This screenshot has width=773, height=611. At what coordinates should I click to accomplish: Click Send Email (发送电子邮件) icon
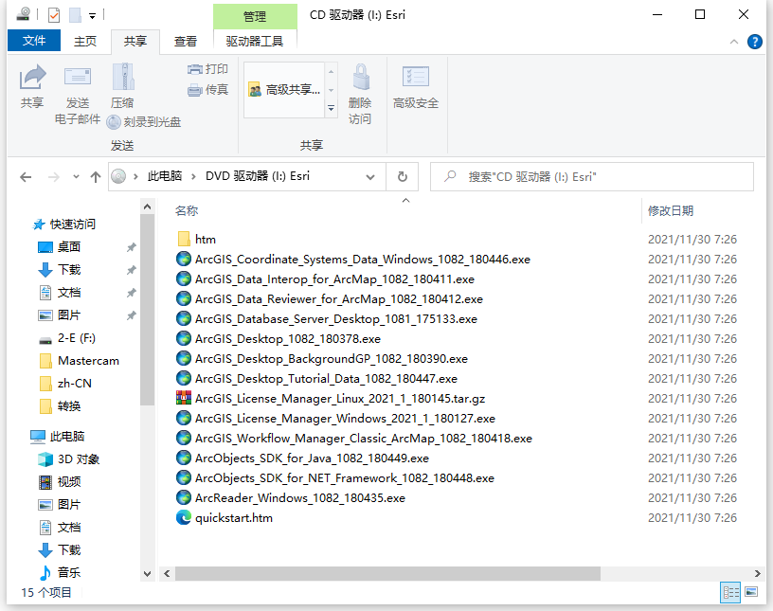[x=78, y=77]
